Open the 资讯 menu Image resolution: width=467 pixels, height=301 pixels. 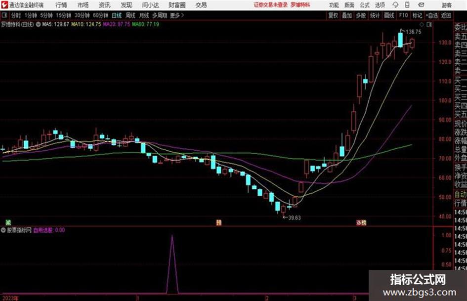(105, 5)
